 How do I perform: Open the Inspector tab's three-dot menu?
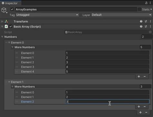click(150, 3)
